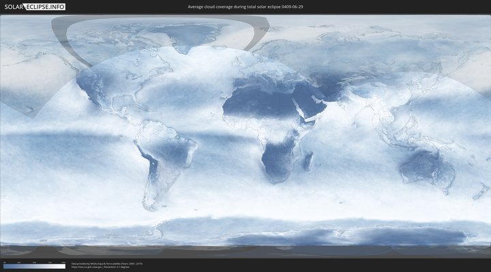491x272 pixels.
Task: Click the 100% label above the color scale
Action: coord(63,262)
